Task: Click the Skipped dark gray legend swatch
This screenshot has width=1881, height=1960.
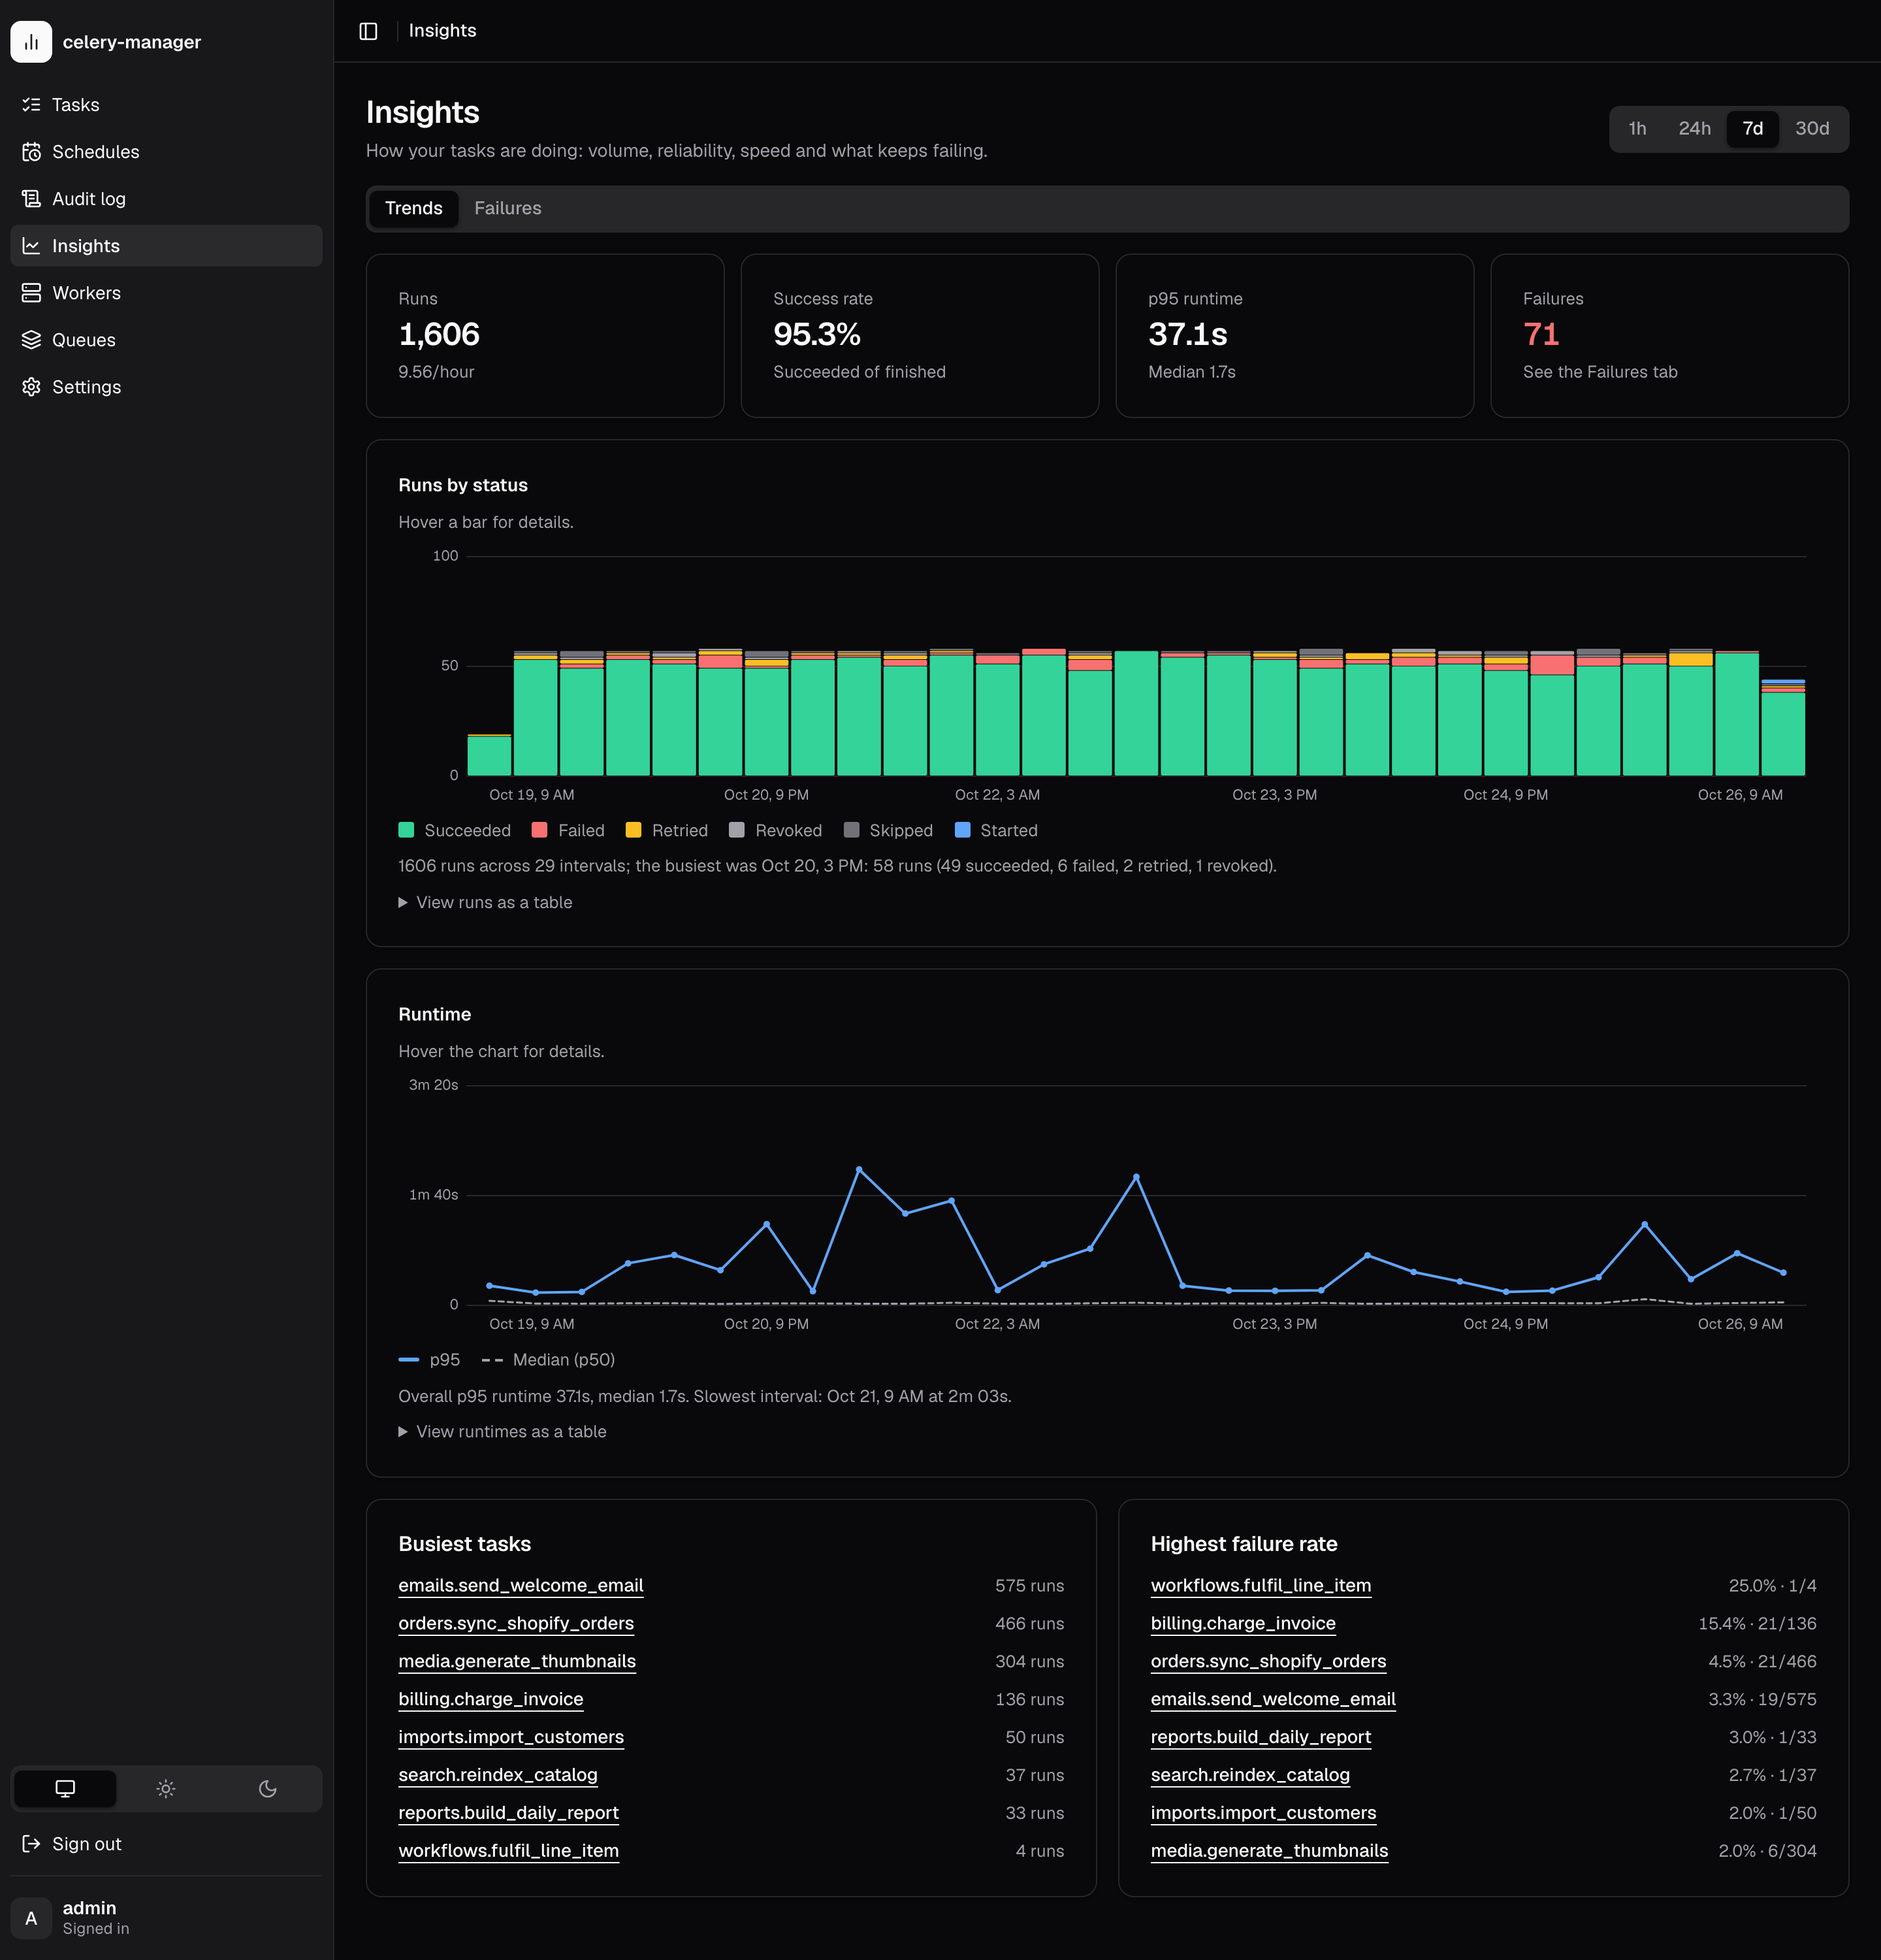Action: click(852, 831)
